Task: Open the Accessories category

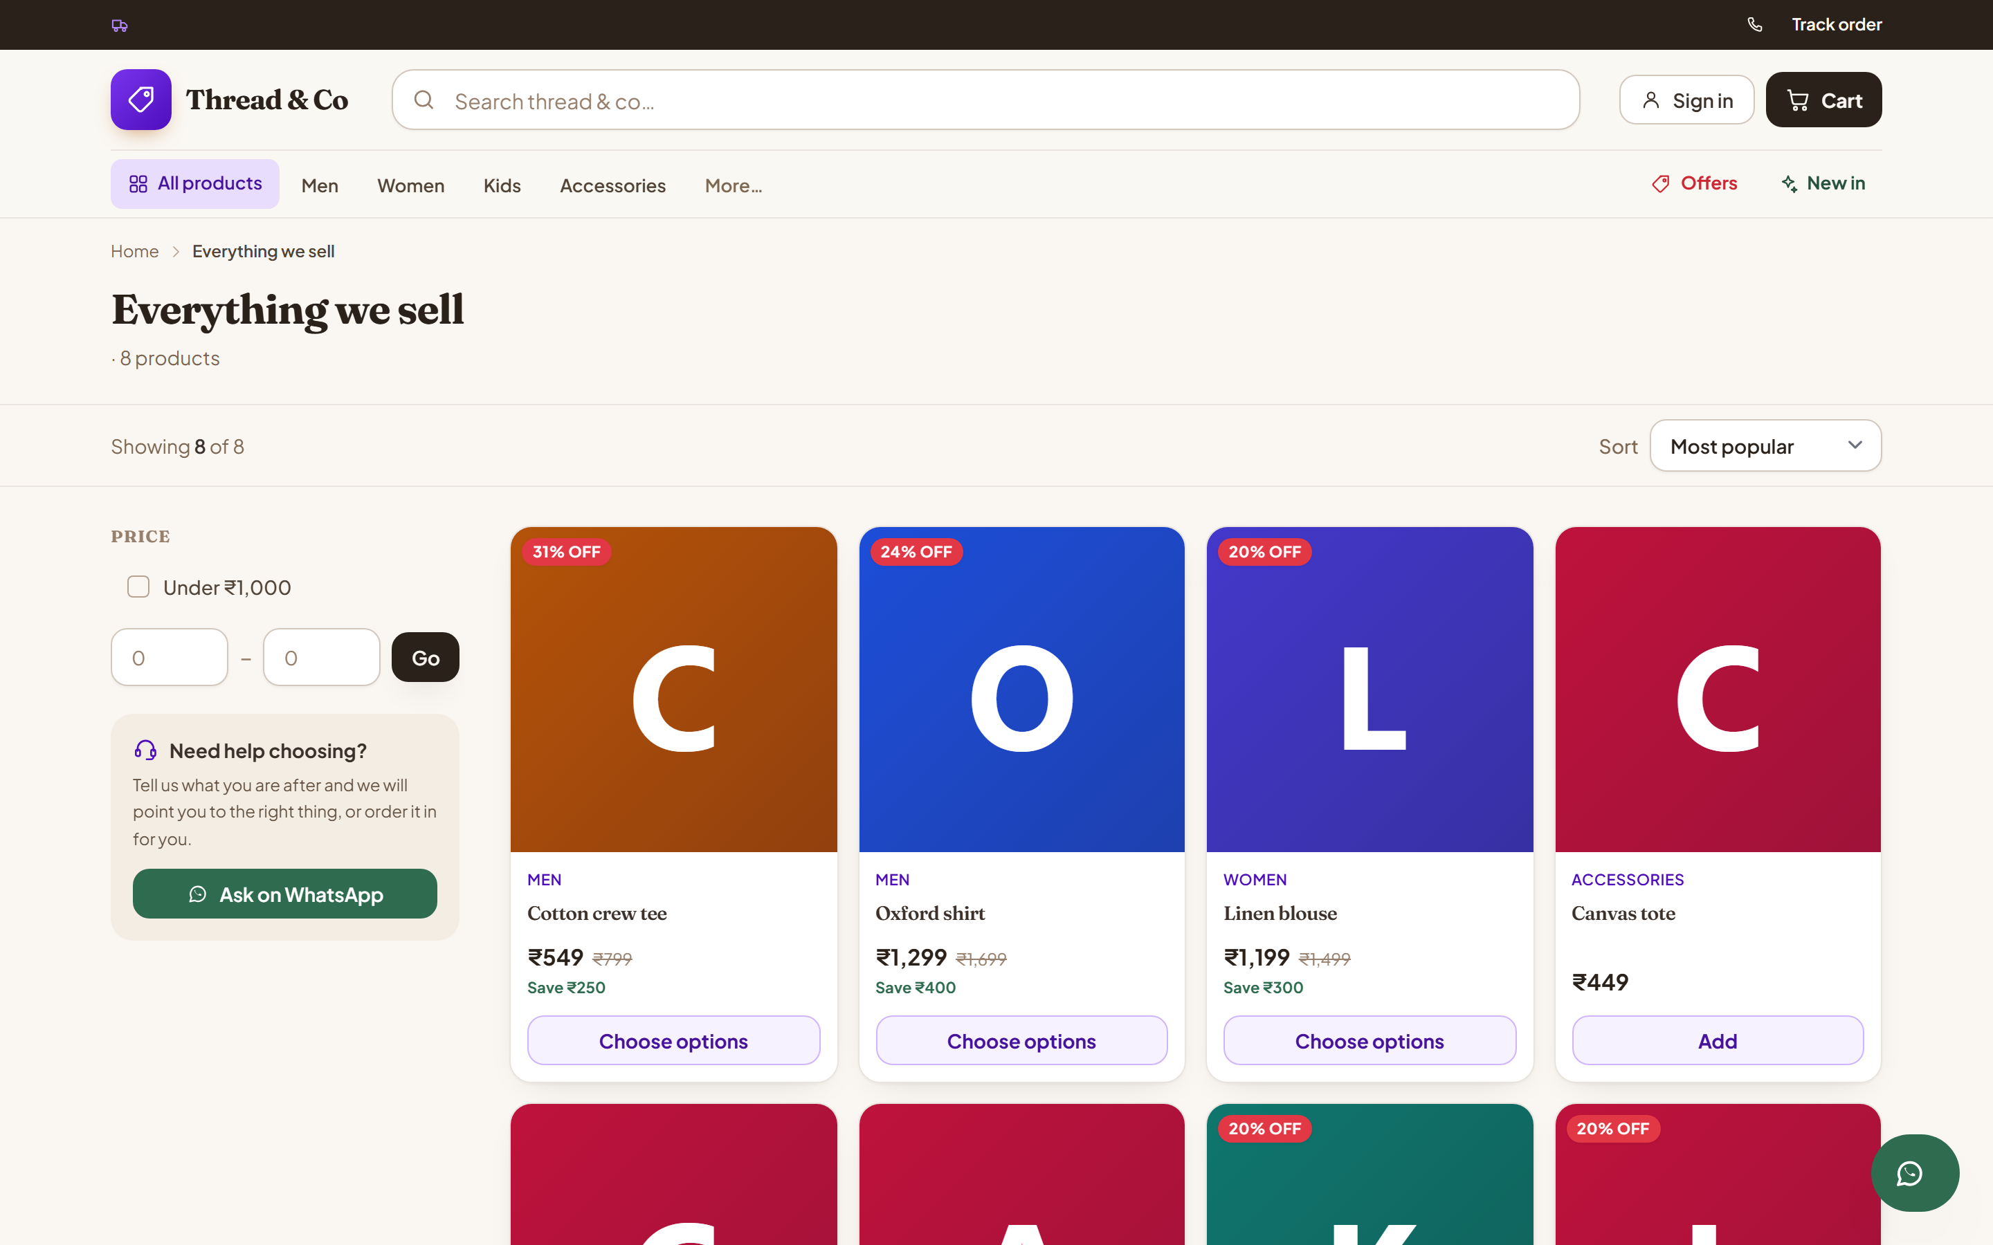Action: (x=612, y=186)
